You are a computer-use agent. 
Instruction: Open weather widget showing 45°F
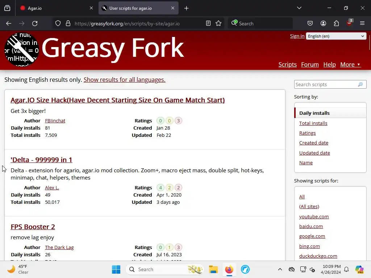[x=18, y=269]
